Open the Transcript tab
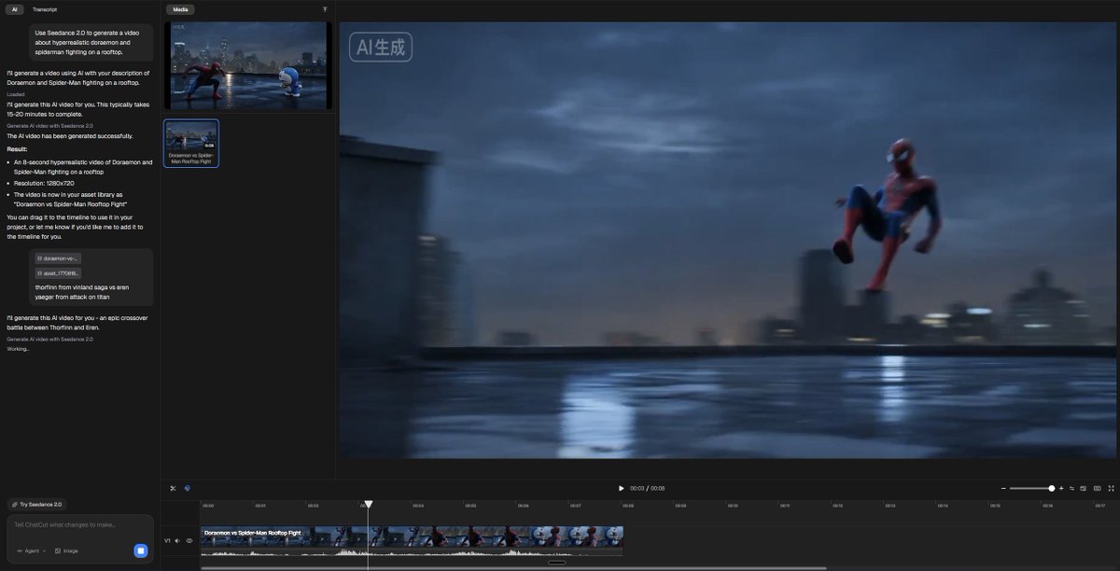The image size is (1120, 571). pos(45,9)
